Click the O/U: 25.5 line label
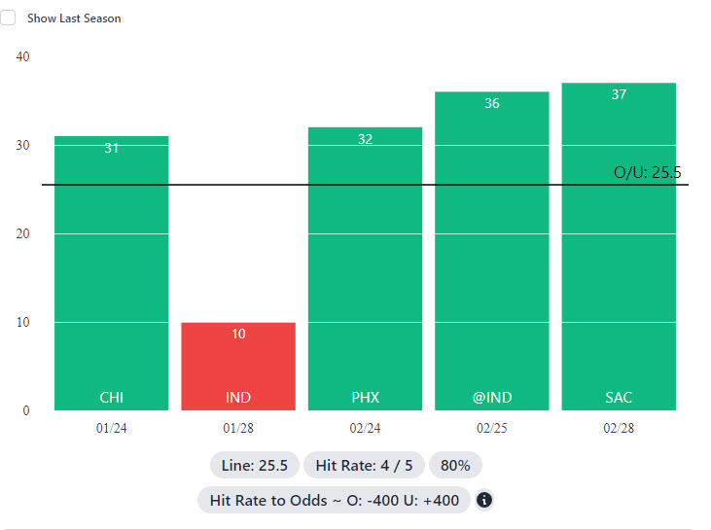 [x=647, y=173]
